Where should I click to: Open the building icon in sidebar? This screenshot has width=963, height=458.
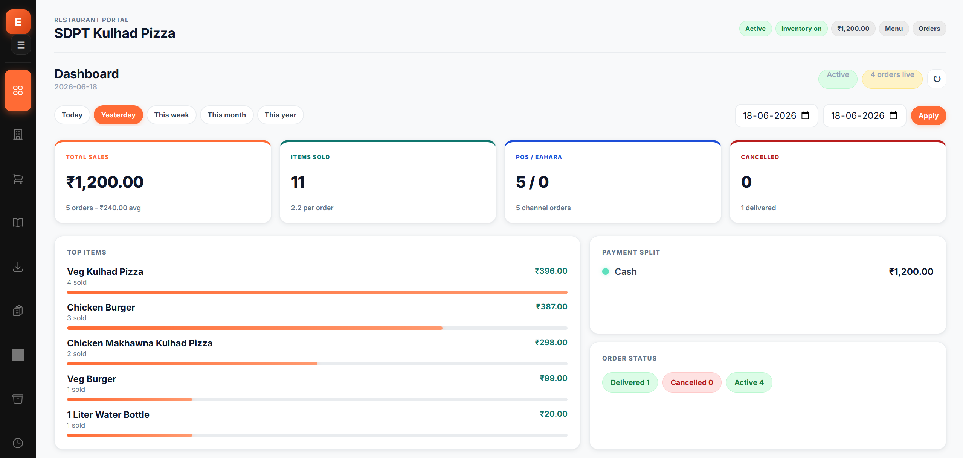(18, 135)
